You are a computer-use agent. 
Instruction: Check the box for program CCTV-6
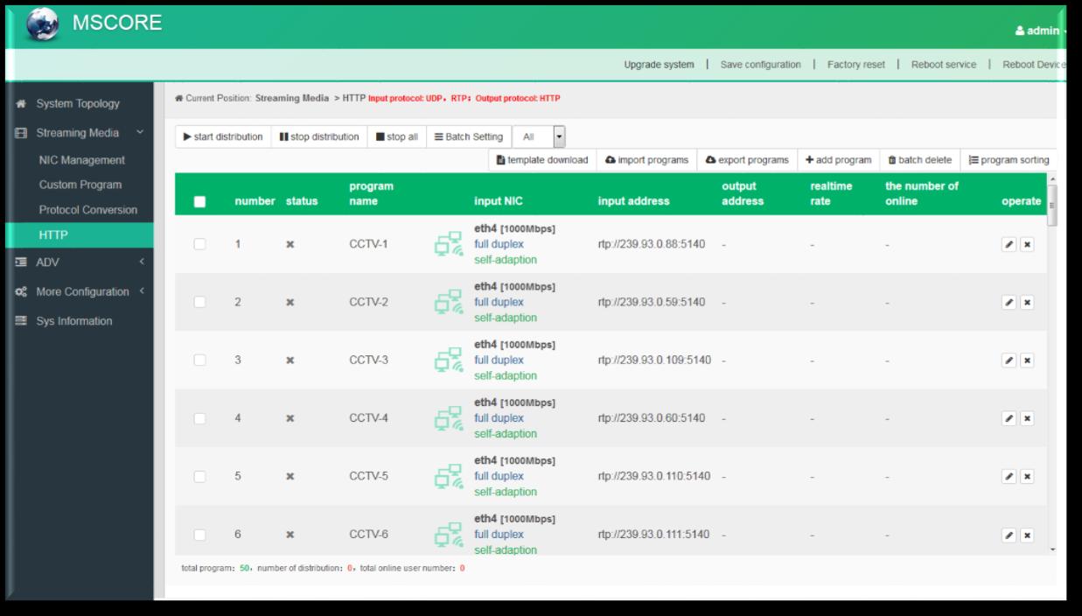tap(199, 535)
